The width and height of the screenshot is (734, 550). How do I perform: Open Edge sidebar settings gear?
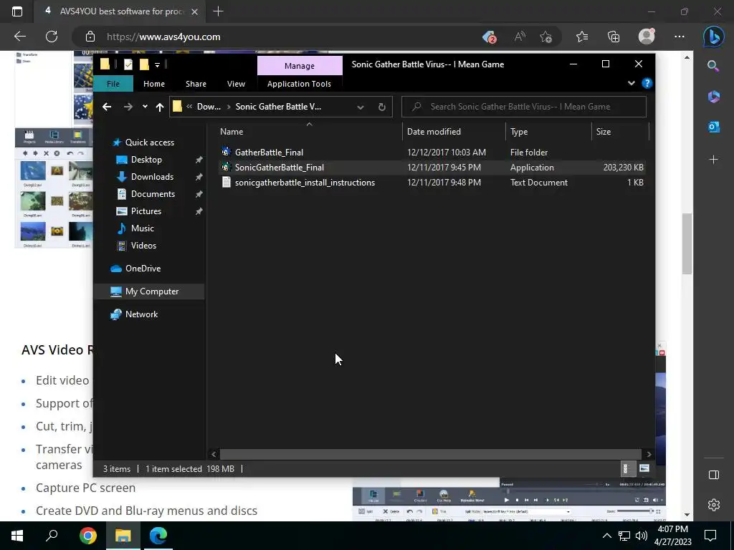(x=713, y=505)
